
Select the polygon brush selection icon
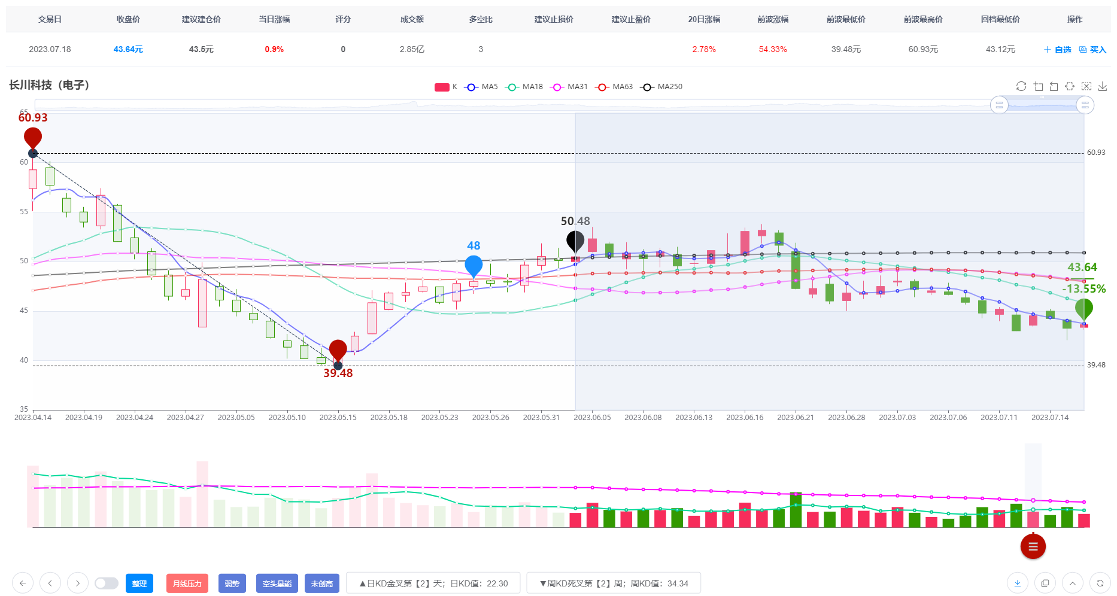(1070, 86)
